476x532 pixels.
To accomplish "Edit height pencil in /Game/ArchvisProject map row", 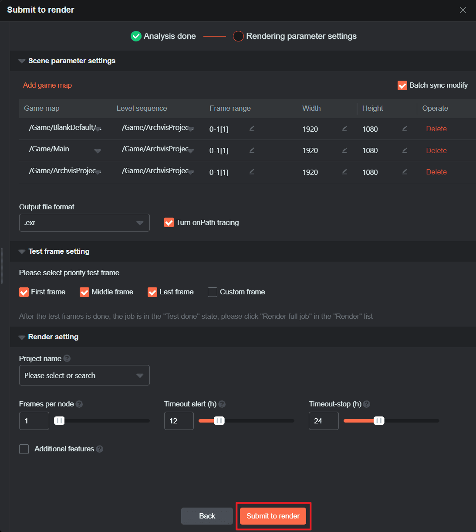I will click(x=405, y=172).
